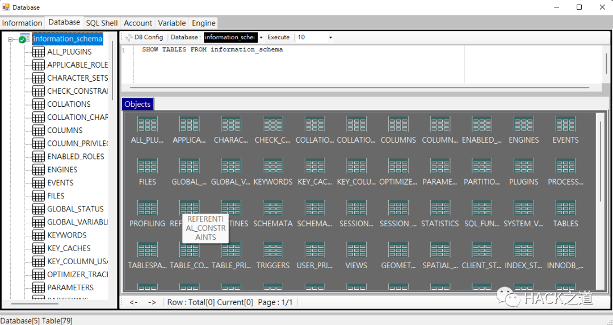613x325 pixels.
Task: Select the GEOMET... table icon
Action: [x=398, y=250]
